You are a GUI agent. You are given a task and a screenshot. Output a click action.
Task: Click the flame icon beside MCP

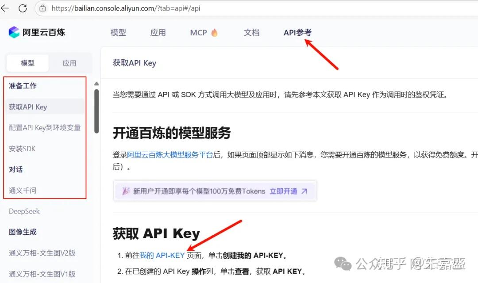pos(214,32)
